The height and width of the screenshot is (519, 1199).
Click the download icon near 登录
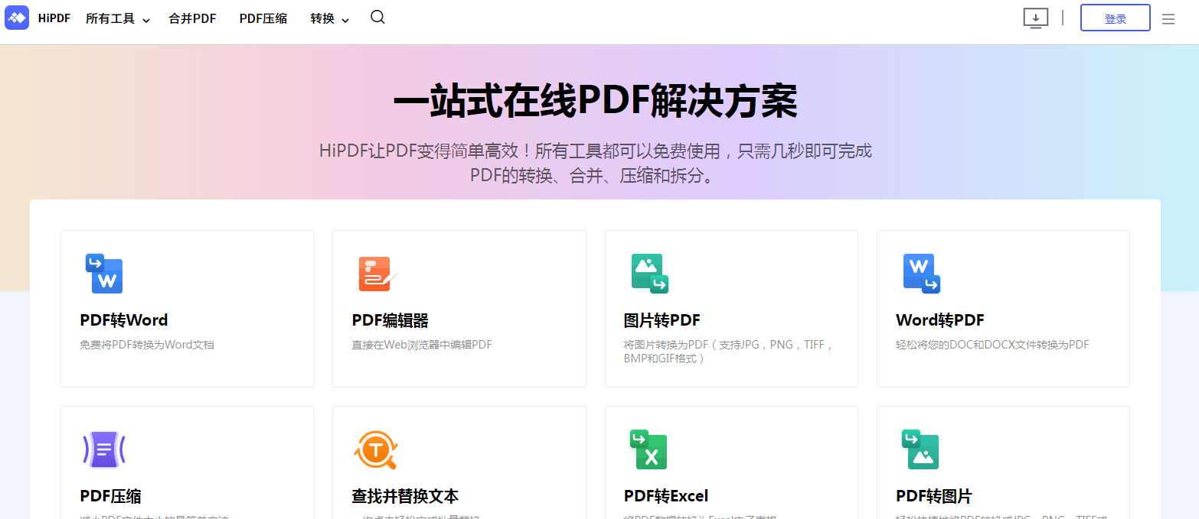pos(1035,18)
